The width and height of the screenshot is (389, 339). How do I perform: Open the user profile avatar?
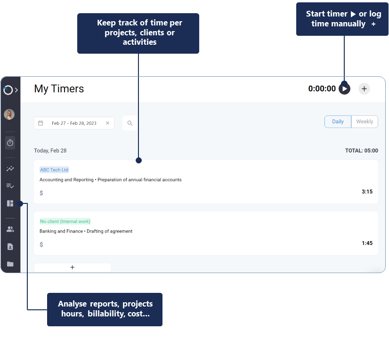pos(9,114)
